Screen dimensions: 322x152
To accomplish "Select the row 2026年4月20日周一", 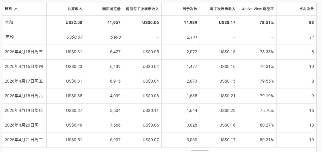I will click(24, 125).
